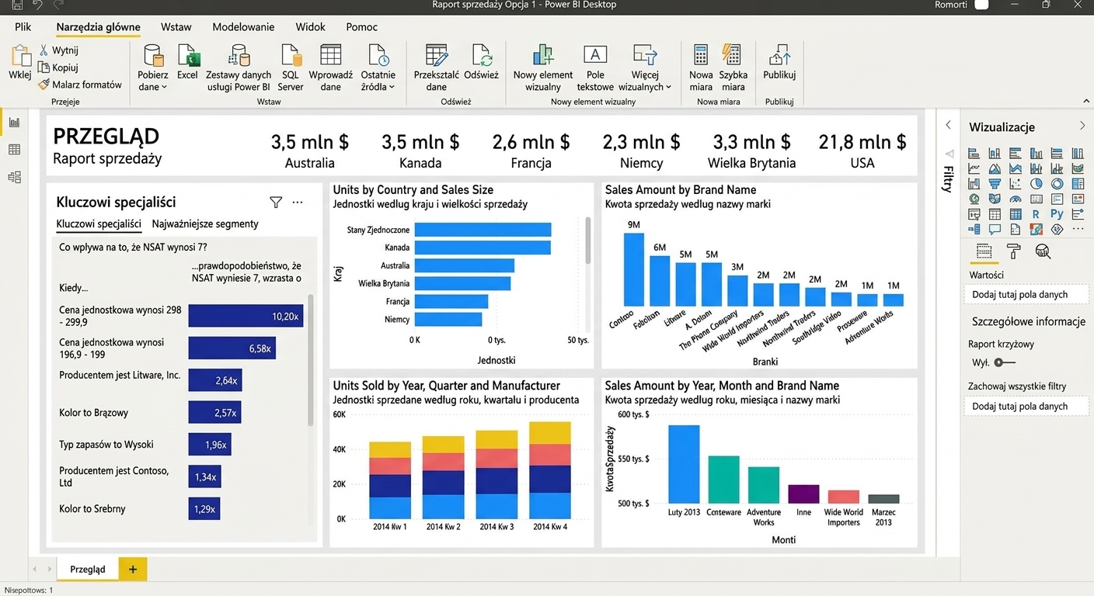Collapse the ribbon with the chevron
This screenshot has height=596, width=1094.
[1085, 102]
